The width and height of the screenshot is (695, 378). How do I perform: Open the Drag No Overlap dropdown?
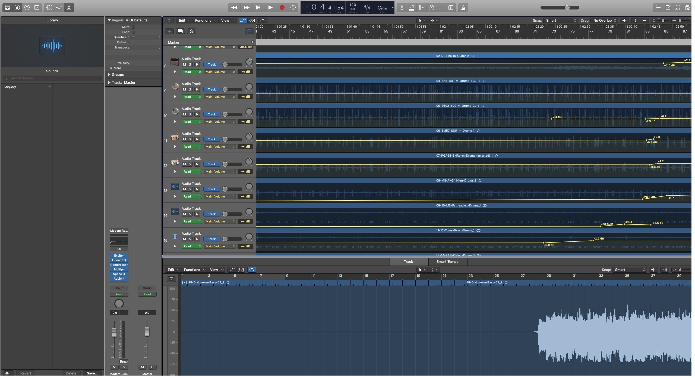pos(605,20)
